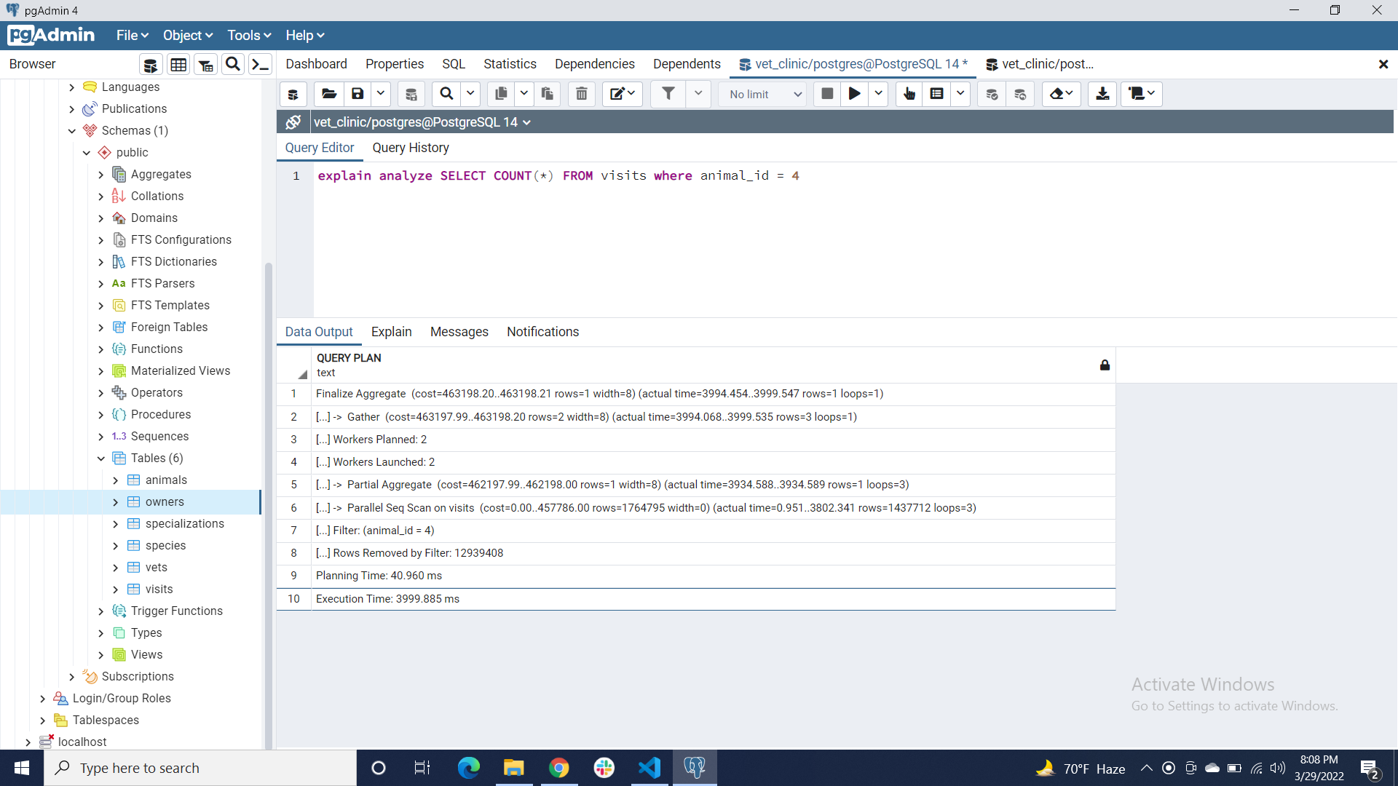This screenshot has width=1398, height=786.
Task: Open the PSQL tool in Browser panel
Action: (260, 65)
